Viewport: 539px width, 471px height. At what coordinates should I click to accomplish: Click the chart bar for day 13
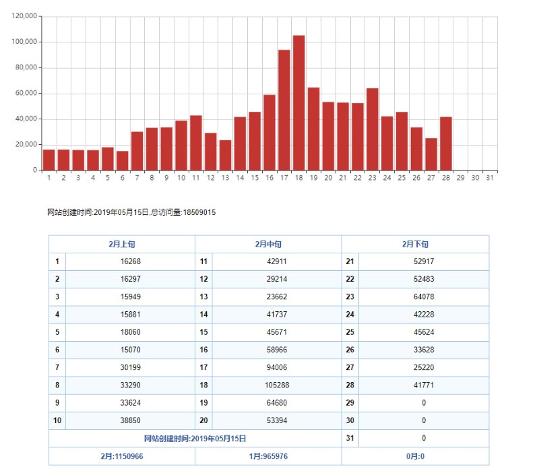[225, 156]
